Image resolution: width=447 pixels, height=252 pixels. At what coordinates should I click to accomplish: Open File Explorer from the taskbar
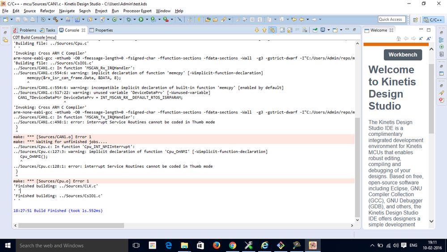tap(184, 245)
